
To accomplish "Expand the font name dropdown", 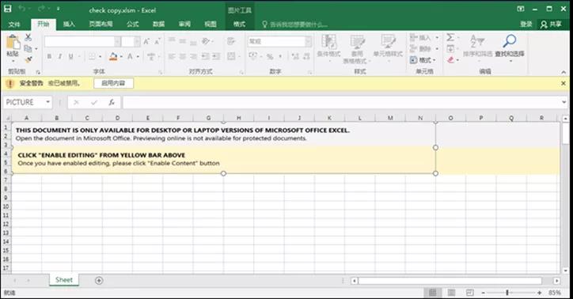I will click(117, 41).
